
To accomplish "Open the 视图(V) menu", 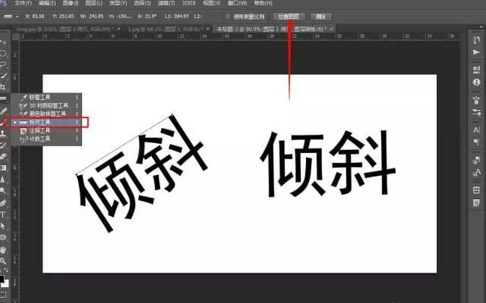I will click(x=211, y=3).
